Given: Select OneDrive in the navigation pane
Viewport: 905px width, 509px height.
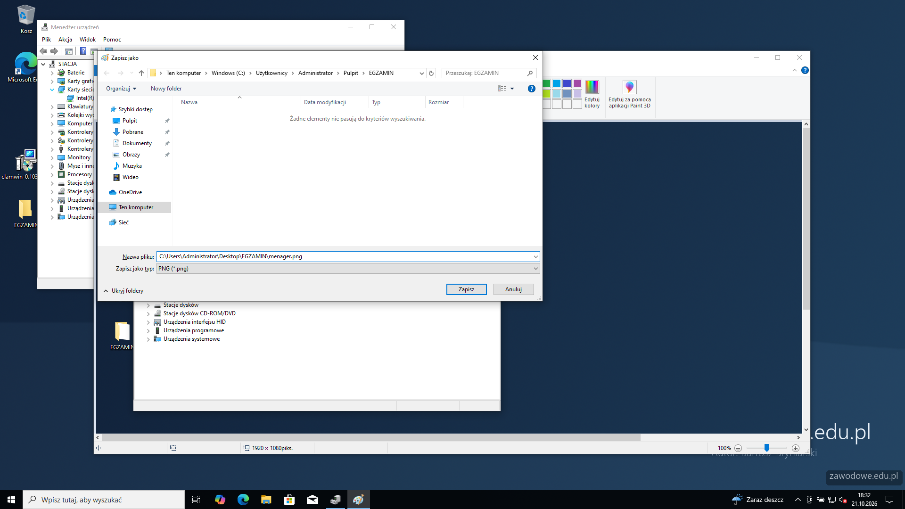Looking at the screenshot, I should 130,192.
